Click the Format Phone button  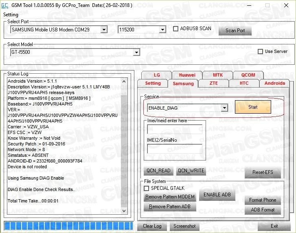point(263,200)
